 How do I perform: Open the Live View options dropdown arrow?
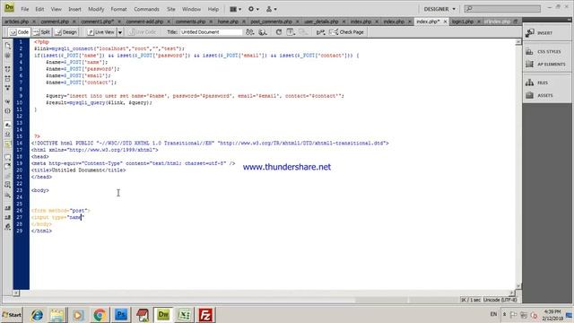pyautogui.click(x=120, y=32)
